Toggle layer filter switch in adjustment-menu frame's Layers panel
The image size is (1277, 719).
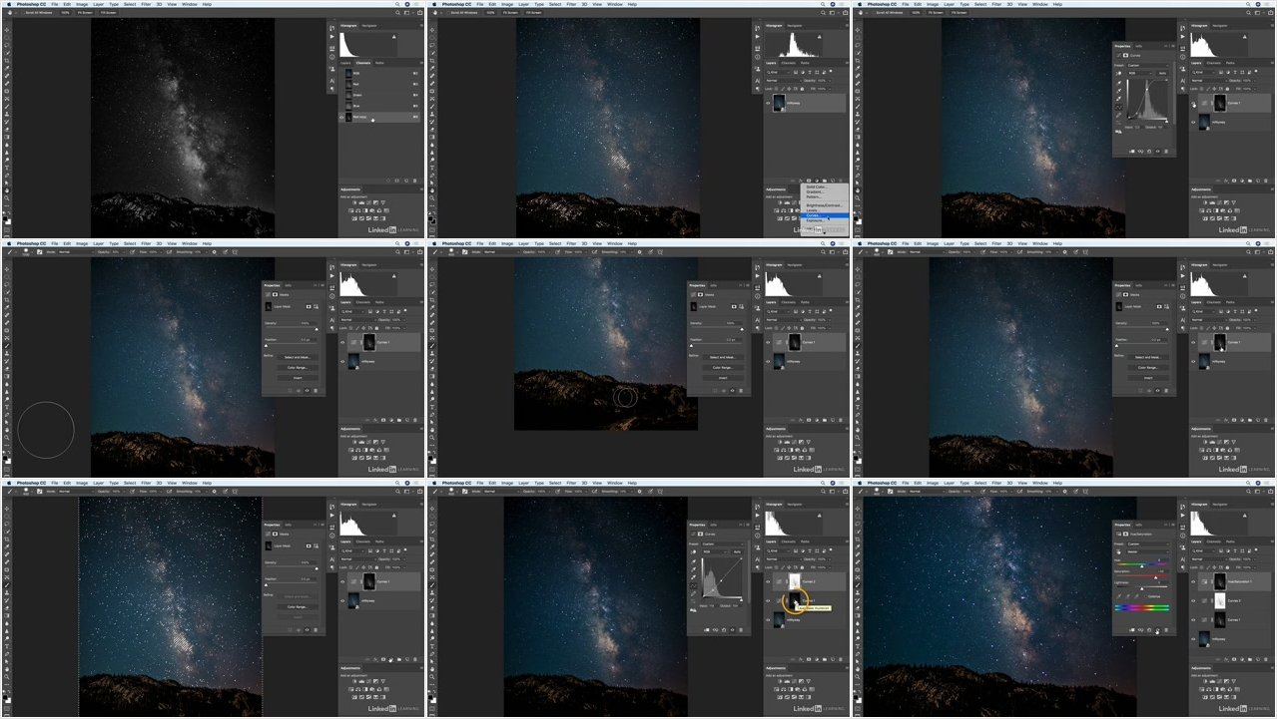(x=831, y=71)
